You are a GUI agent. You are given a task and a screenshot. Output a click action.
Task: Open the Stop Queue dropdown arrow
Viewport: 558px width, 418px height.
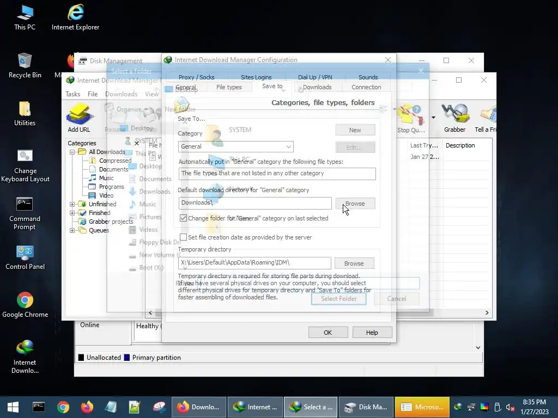(433, 118)
